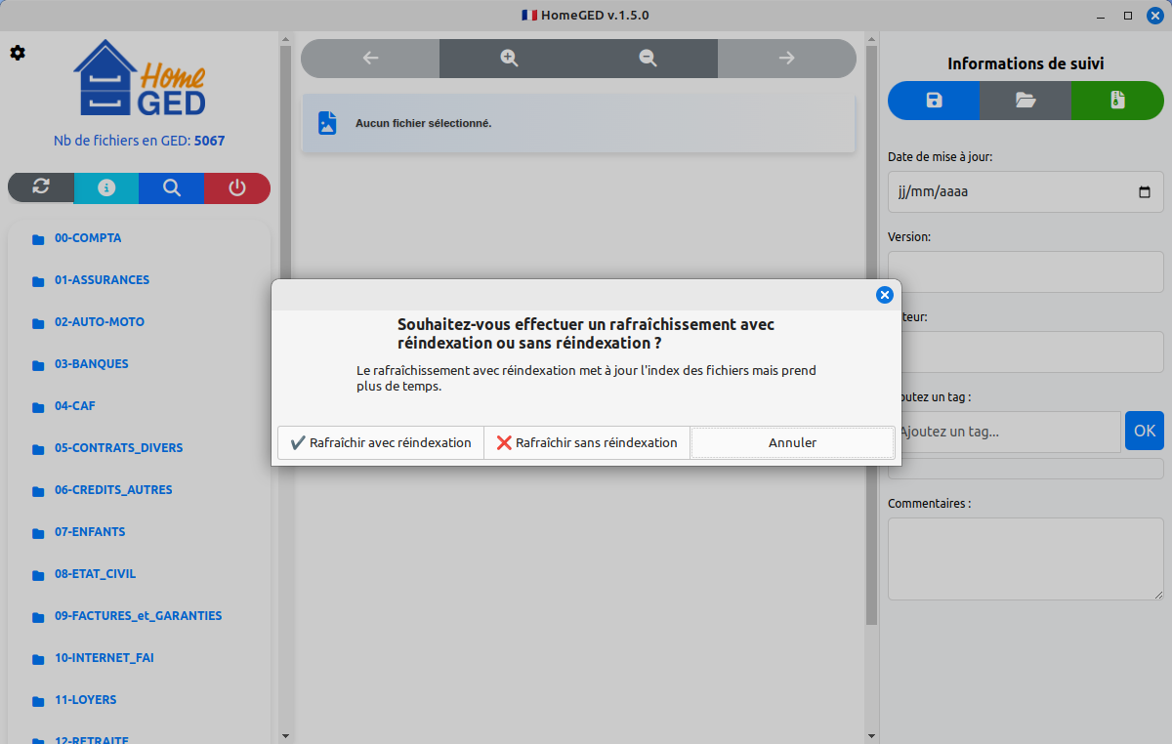Go to previous page with left arrow

[x=370, y=59]
